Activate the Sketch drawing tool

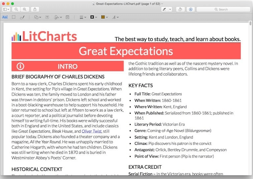click(x=22, y=17)
